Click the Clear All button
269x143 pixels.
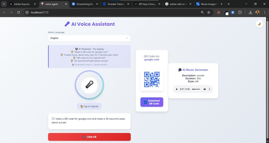tap(89, 137)
